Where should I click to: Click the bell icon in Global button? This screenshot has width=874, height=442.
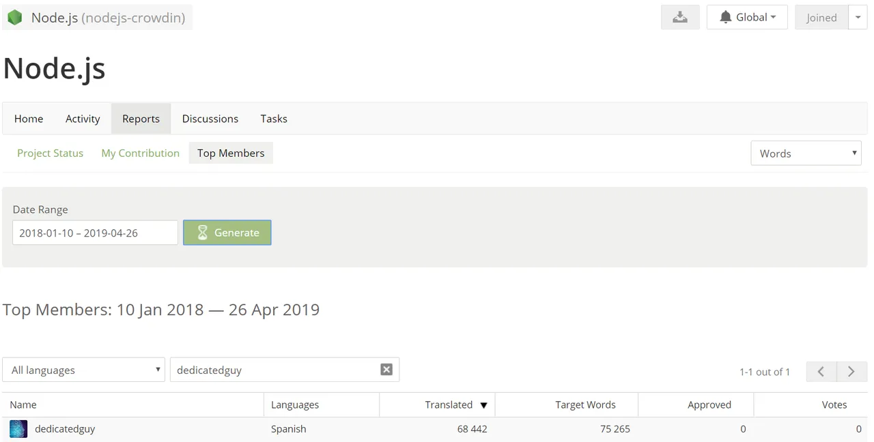726,18
